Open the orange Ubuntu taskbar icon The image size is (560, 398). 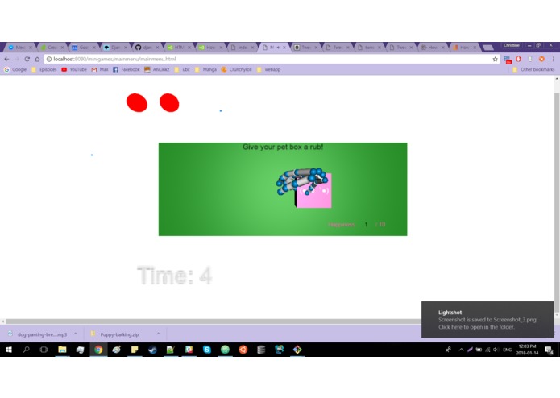pos(243,350)
